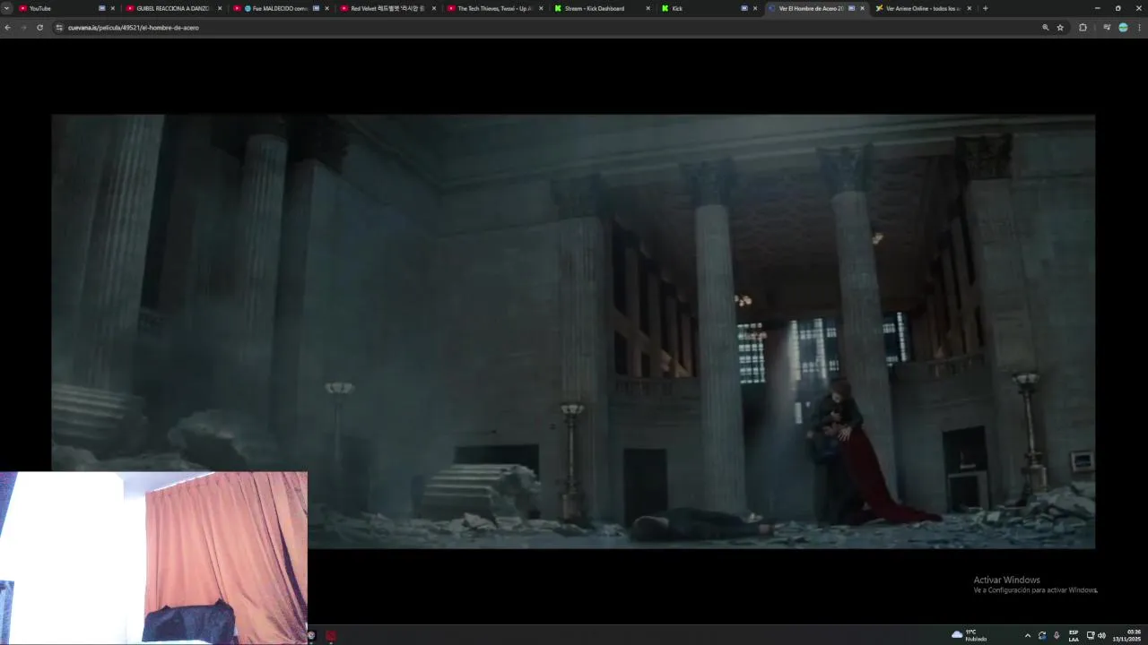Close the Fue MALDECIDO tab

tap(326, 8)
